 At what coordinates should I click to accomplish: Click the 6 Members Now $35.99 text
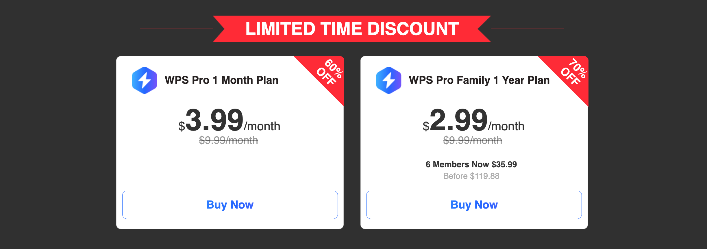coord(471,164)
